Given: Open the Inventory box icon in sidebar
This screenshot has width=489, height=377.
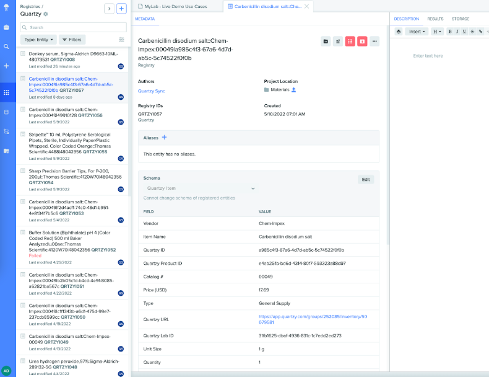Looking at the screenshot, I should tap(6, 112).
